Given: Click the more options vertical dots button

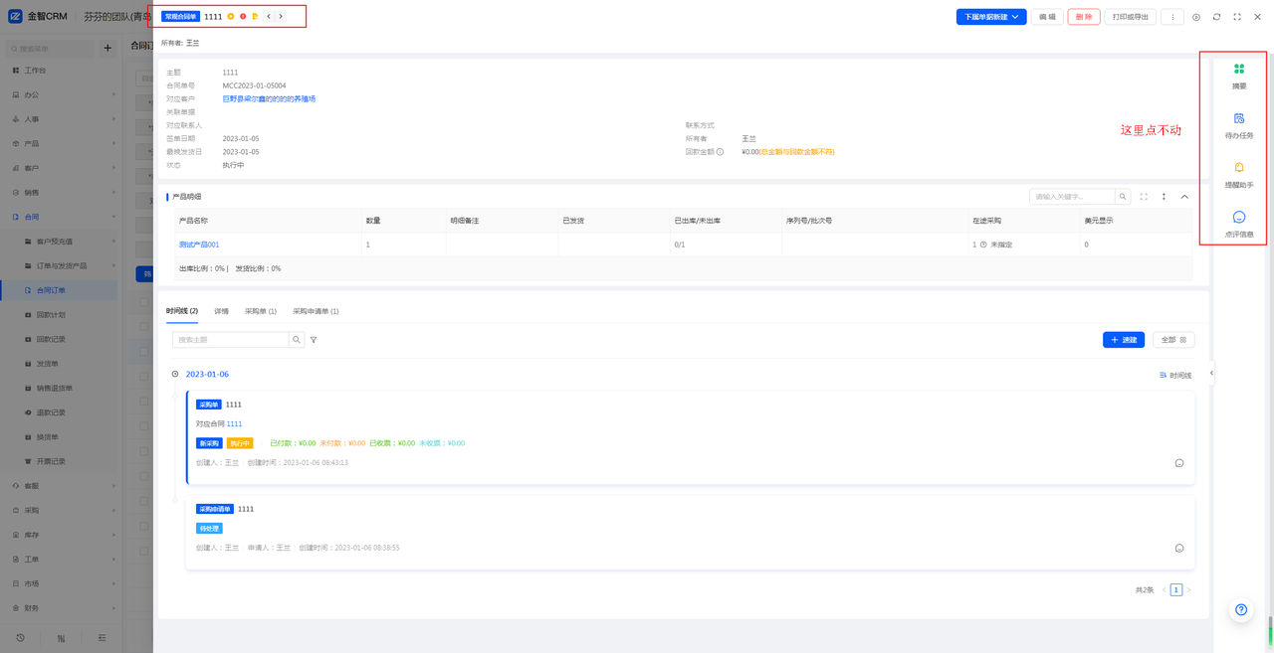Looking at the screenshot, I should 1172,17.
